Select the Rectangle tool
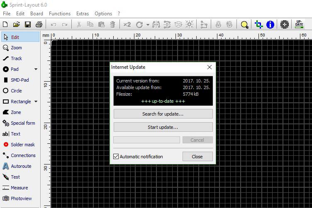Screen dimensions: 312x208 tap(17, 102)
